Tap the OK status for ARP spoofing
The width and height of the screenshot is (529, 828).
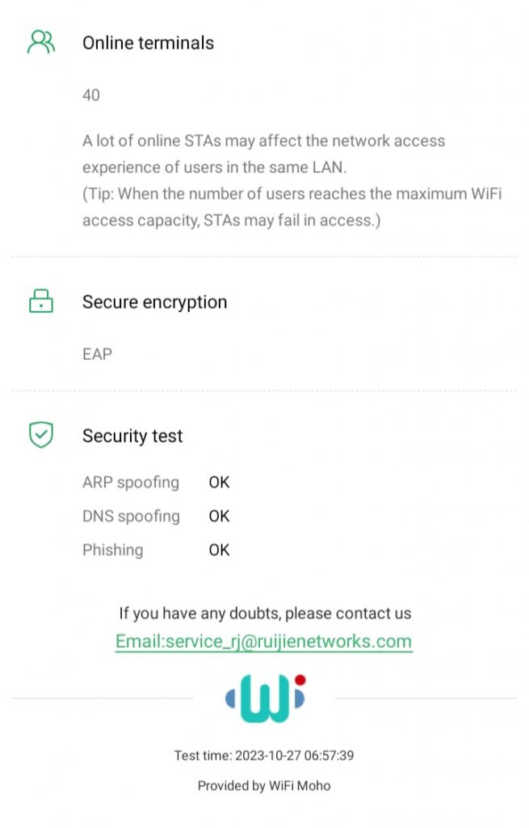click(219, 482)
